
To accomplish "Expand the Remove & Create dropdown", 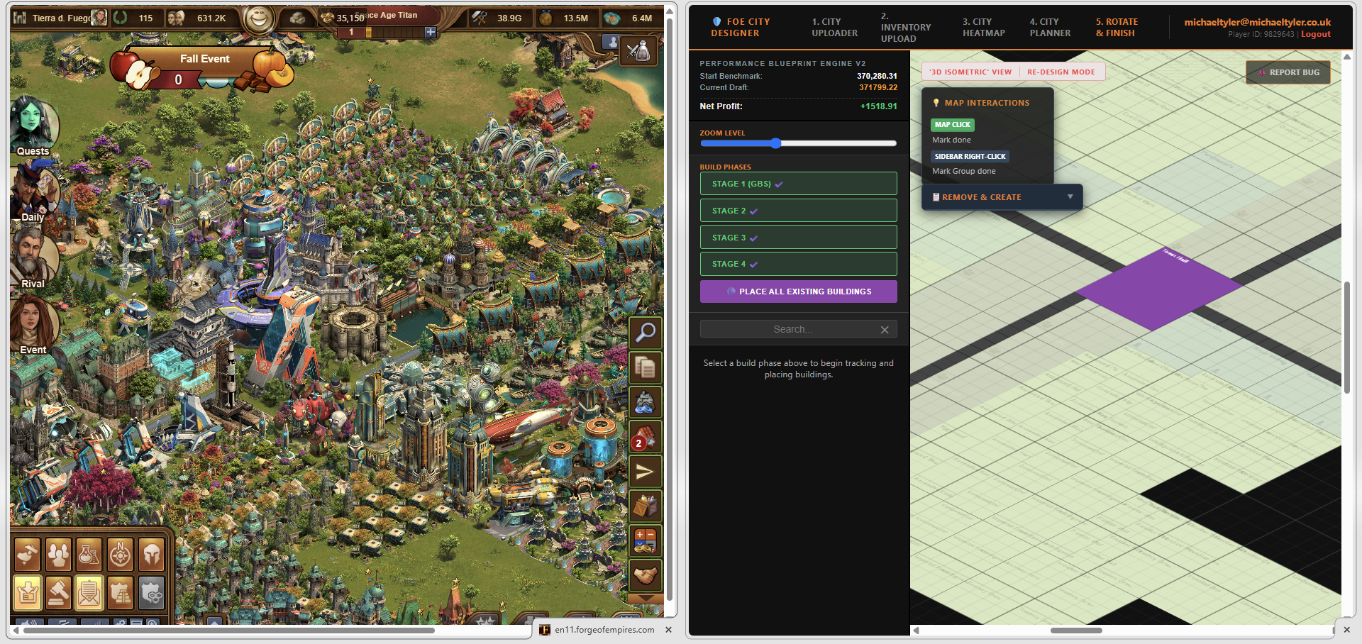I will (x=1002, y=197).
